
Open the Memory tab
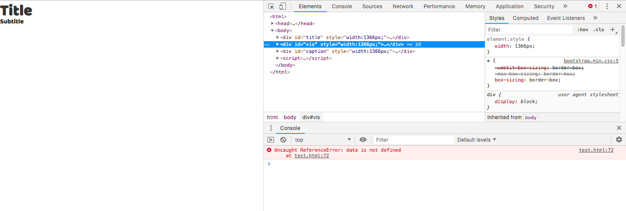[475, 6]
